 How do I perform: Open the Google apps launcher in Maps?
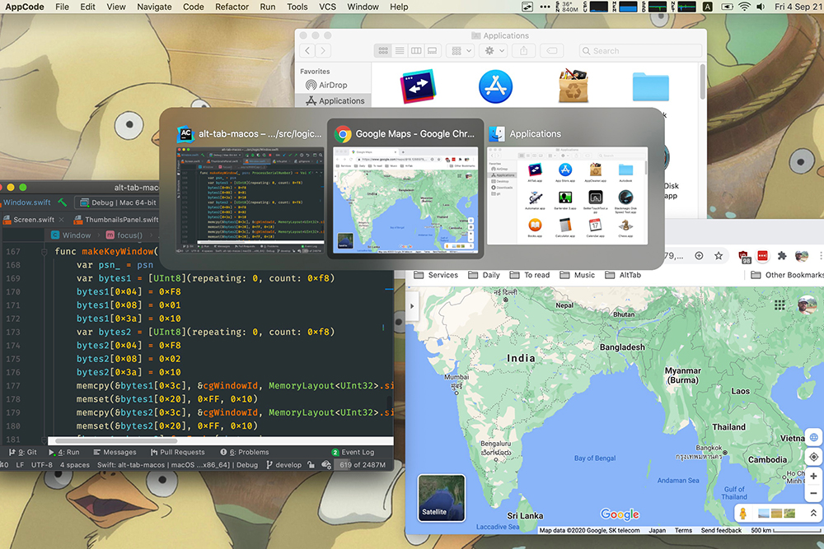click(781, 305)
